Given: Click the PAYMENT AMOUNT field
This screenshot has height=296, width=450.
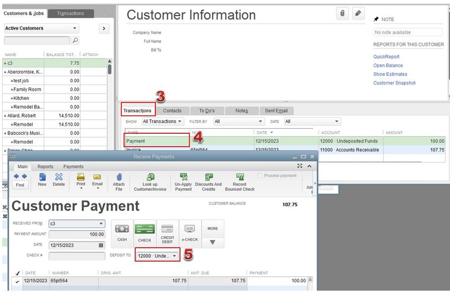Looking at the screenshot, I should tap(77, 234).
